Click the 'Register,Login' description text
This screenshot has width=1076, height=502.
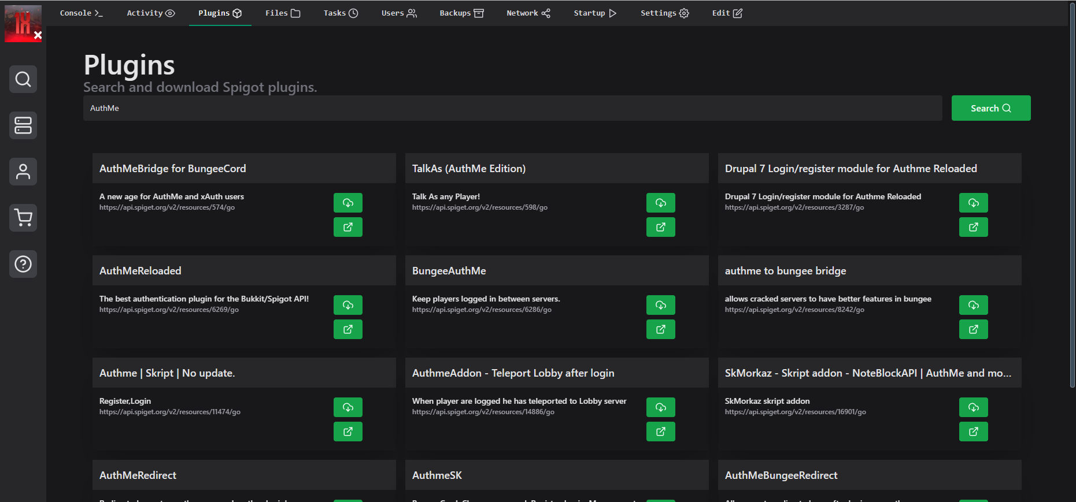125,401
